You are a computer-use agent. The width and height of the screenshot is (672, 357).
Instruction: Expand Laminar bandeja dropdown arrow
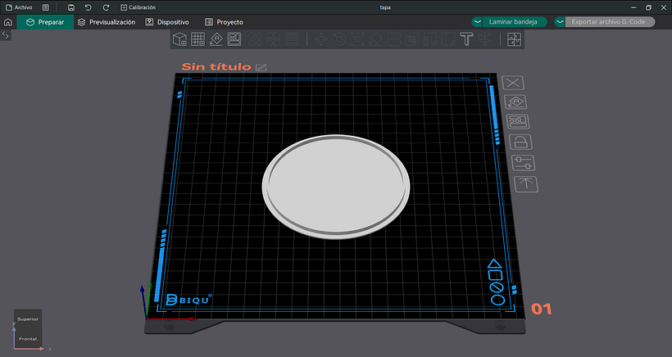477,22
